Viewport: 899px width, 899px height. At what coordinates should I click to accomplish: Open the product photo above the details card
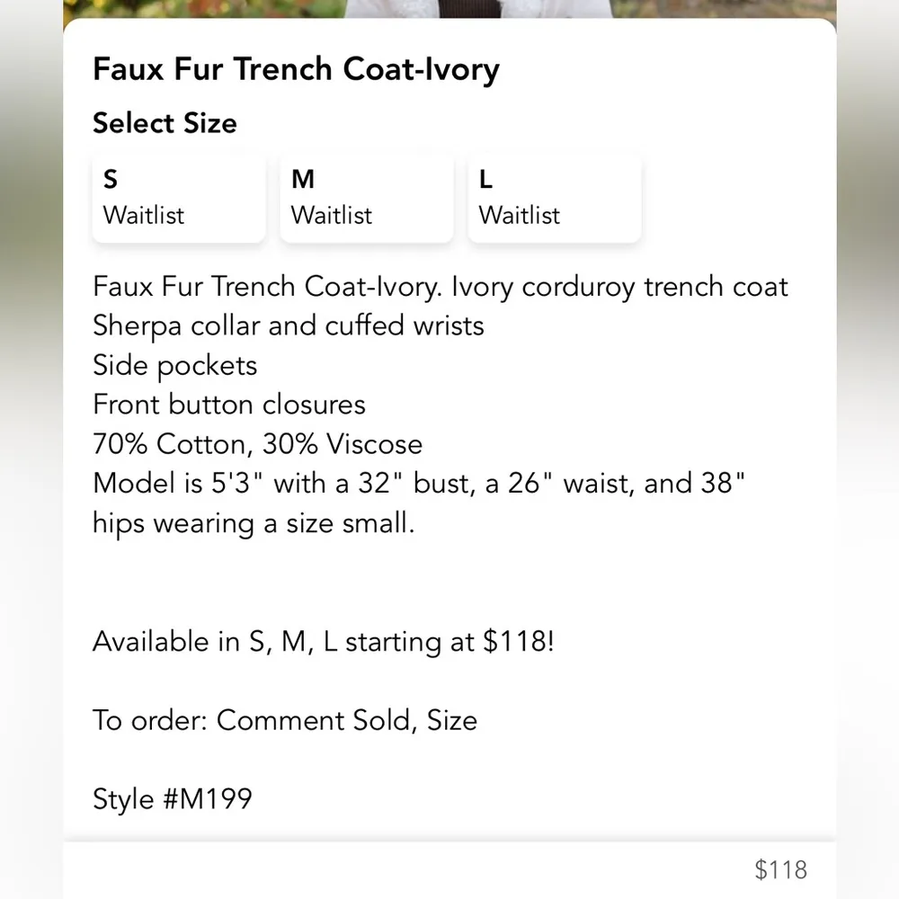tap(449, 9)
